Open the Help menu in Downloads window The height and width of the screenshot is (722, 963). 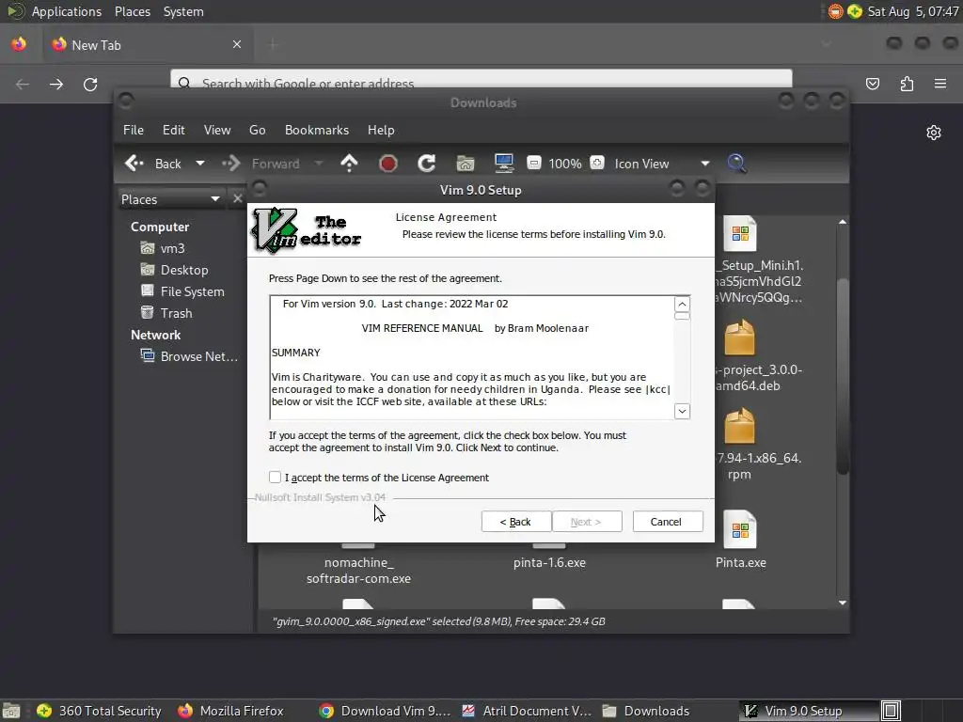381,130
